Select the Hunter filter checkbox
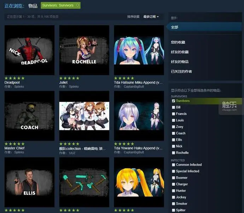 [x=173, y=191]
